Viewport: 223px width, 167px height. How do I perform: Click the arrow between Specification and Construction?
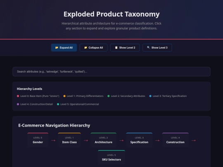[157, 141]
